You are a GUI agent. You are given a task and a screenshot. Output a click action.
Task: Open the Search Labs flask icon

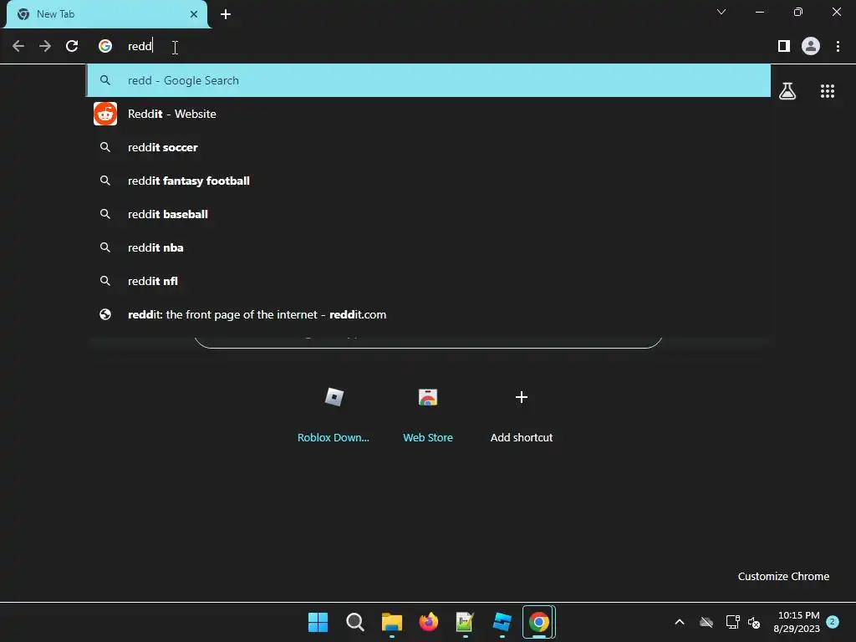pos(787,91)
